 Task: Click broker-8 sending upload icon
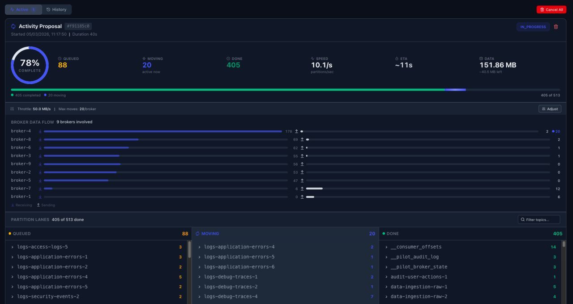(x=302, y=139)
